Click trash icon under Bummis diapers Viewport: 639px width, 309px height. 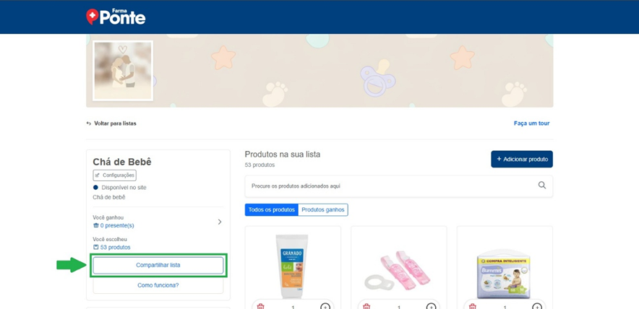[473, 306]
